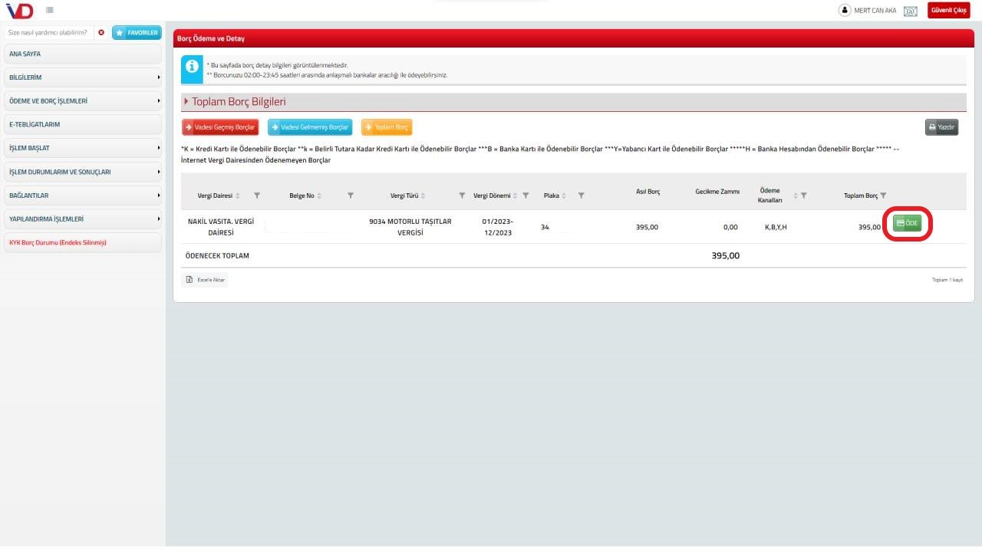The image size is (982, 552).
Task: Open ANA SAYFA from sidebar
Action: click(x=83, y=54)
